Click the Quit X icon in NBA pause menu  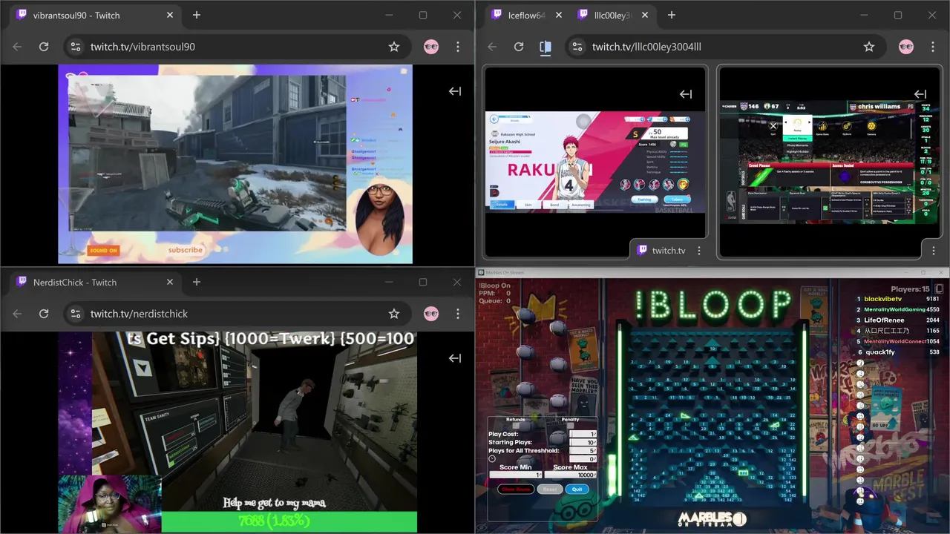[x=773, y=126]
